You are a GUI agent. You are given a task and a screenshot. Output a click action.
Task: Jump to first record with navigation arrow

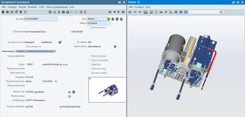coord(110,12)
